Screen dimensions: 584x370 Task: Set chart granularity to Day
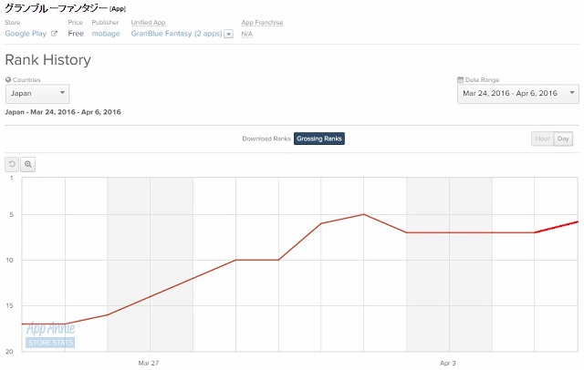pos(563,139)
